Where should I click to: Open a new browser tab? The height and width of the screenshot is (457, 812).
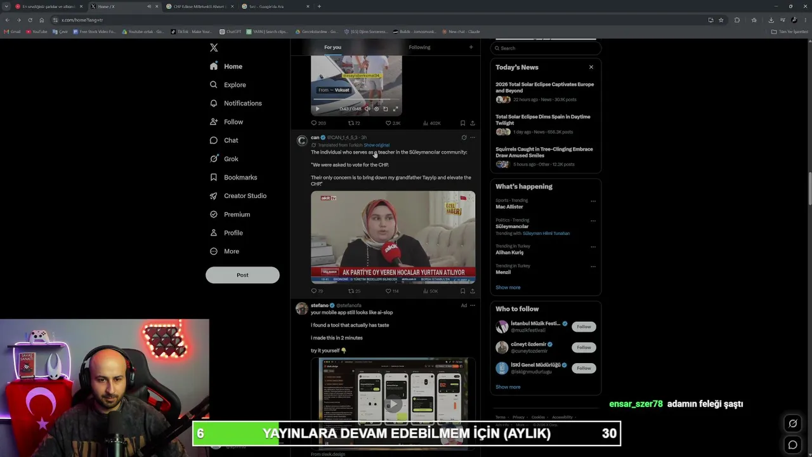click(319, 6)
